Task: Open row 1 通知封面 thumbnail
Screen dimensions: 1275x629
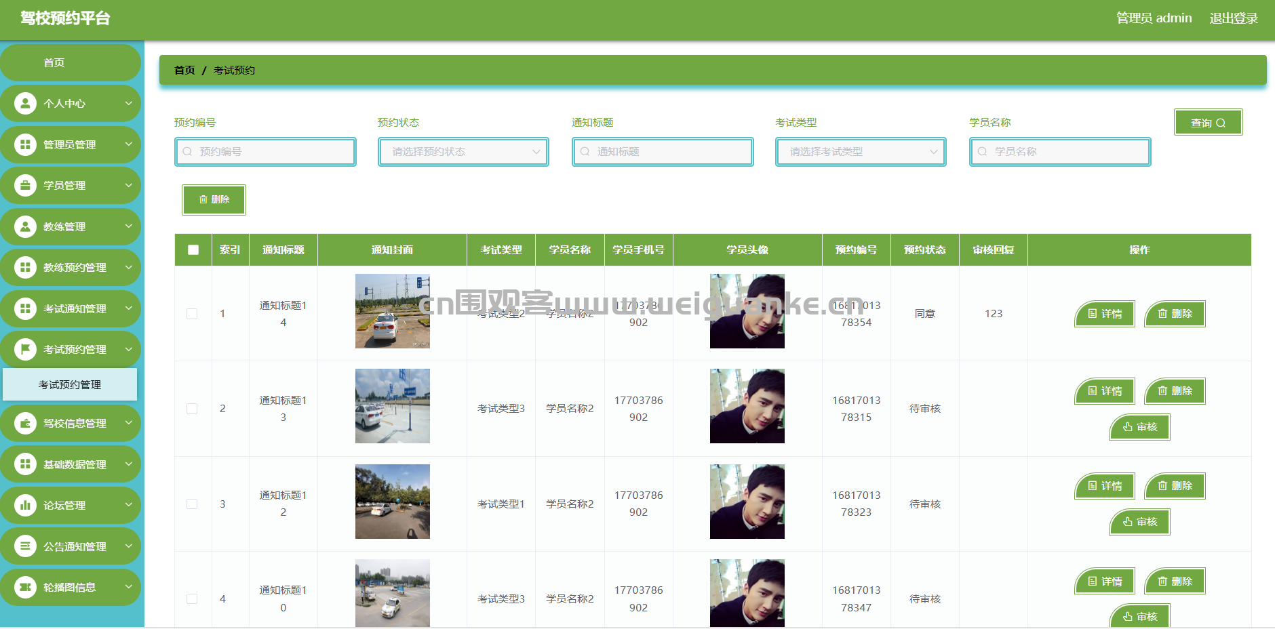Action: pyautogui.click(x=393, y=311)
